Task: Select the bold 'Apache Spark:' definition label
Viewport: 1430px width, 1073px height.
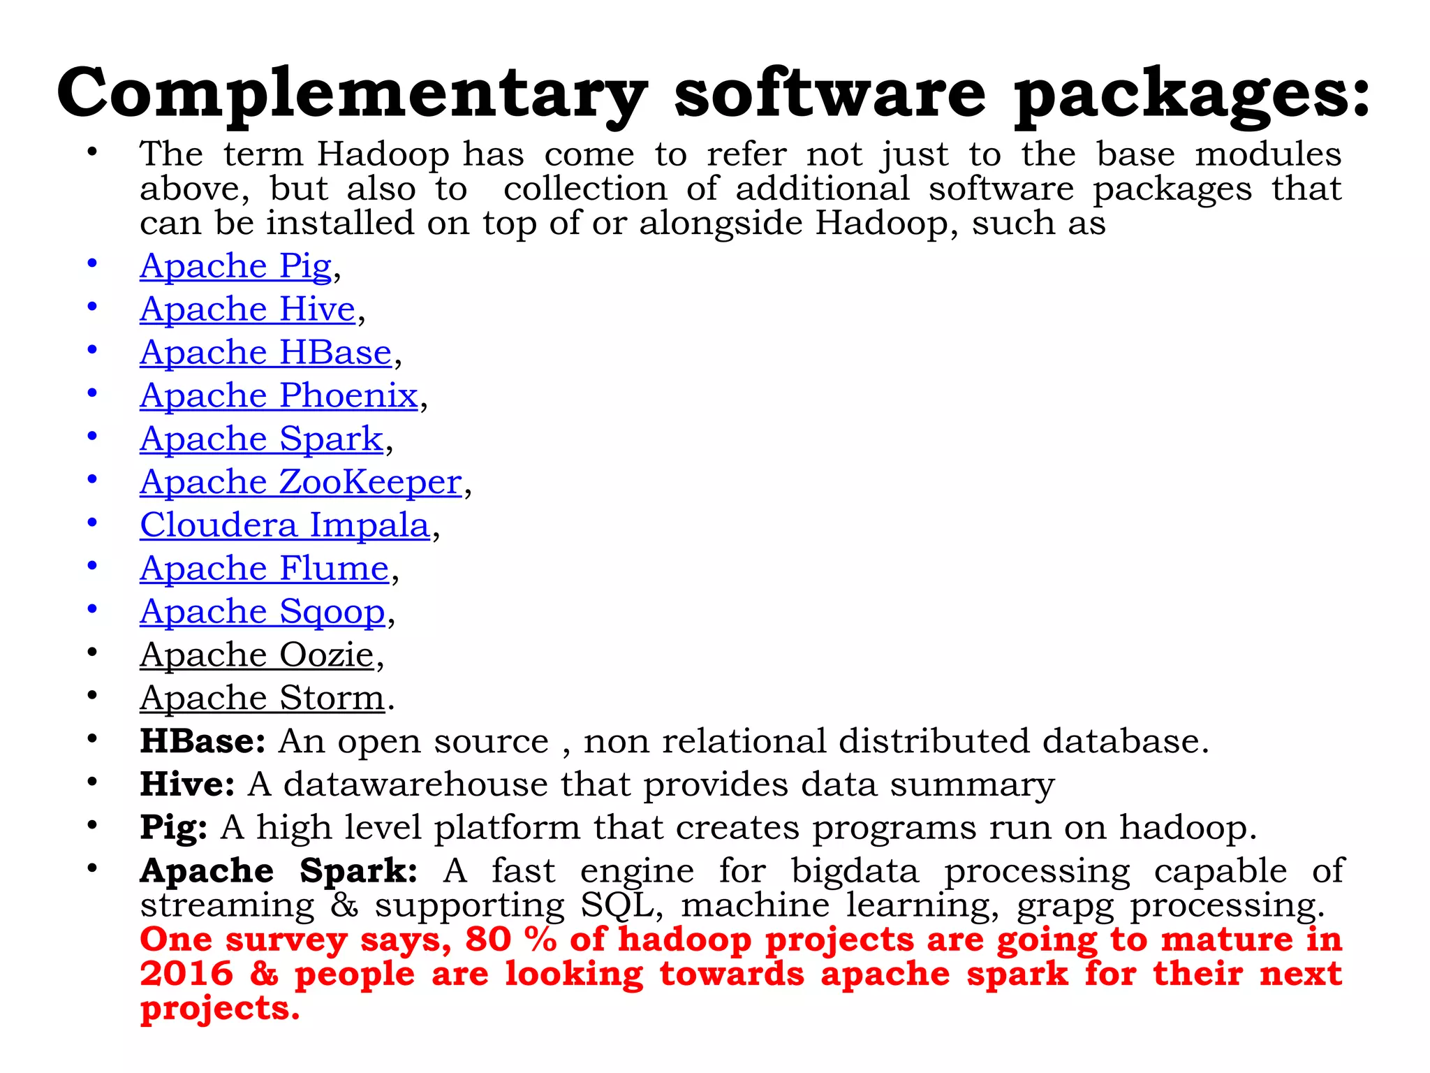Action: 279,872
